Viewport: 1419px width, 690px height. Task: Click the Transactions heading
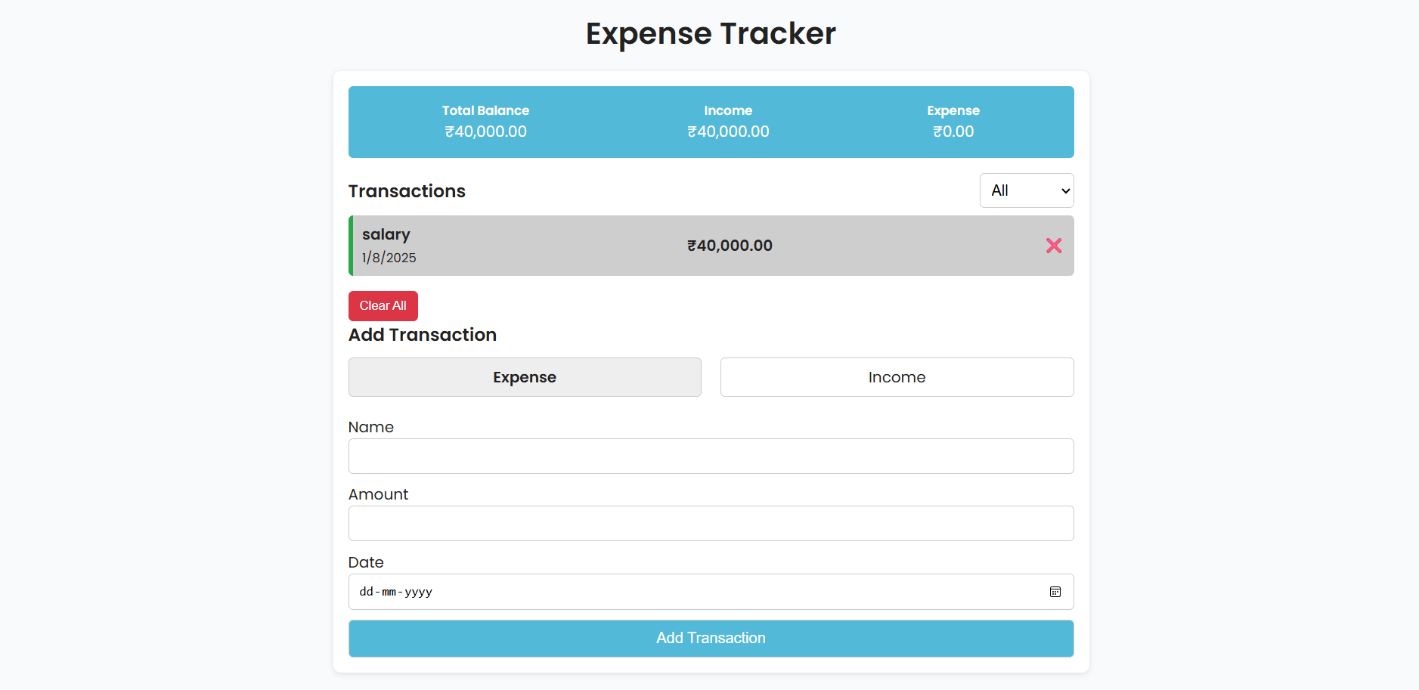pos(407,190)
